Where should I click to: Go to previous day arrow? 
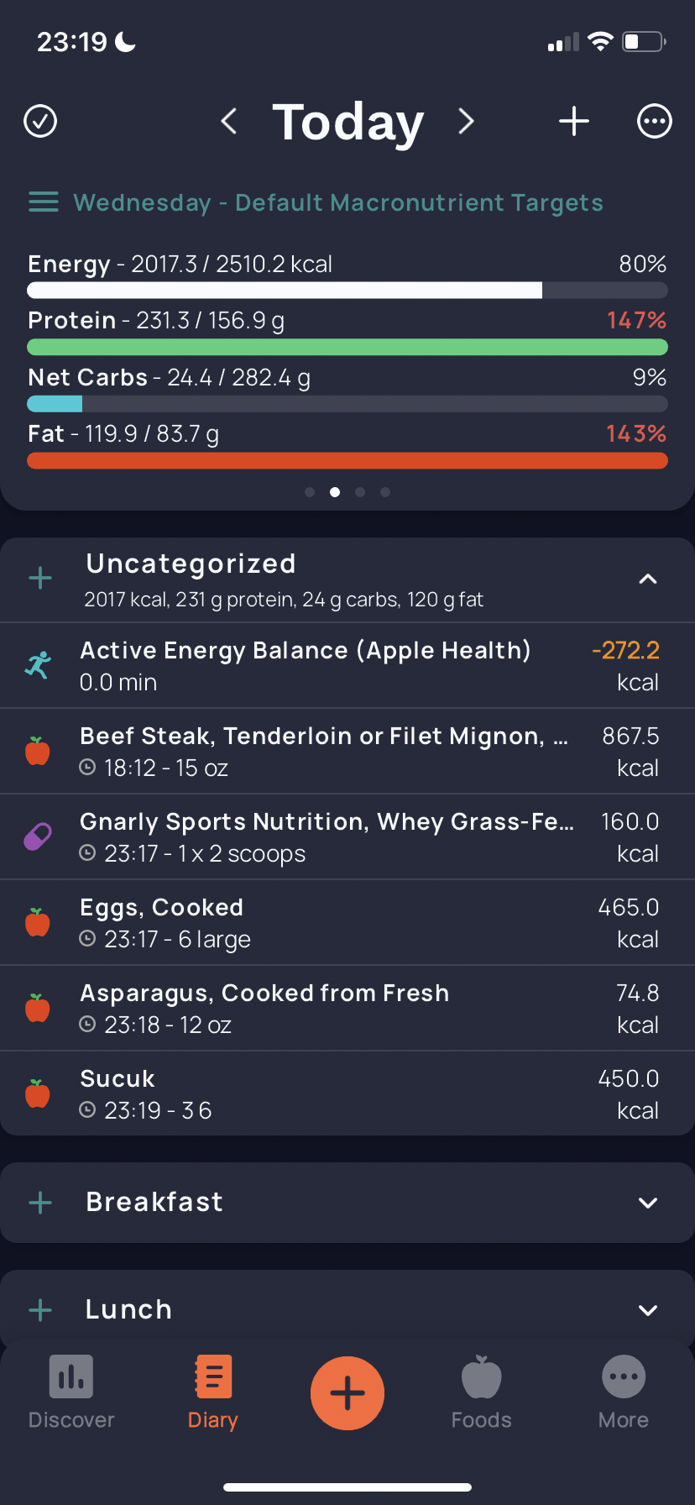coord(228,121)
